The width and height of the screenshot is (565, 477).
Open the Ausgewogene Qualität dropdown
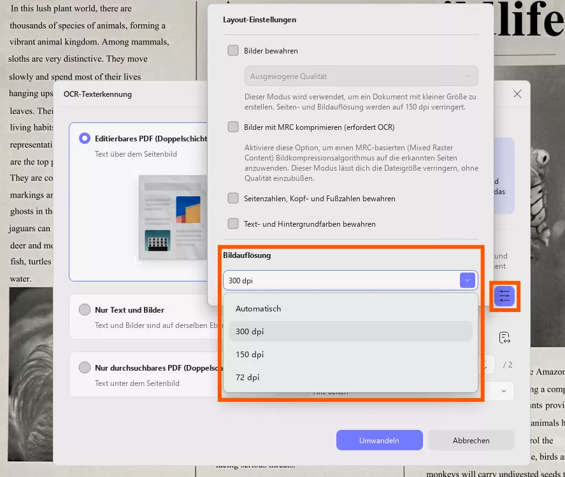click(x=361, y=76)
